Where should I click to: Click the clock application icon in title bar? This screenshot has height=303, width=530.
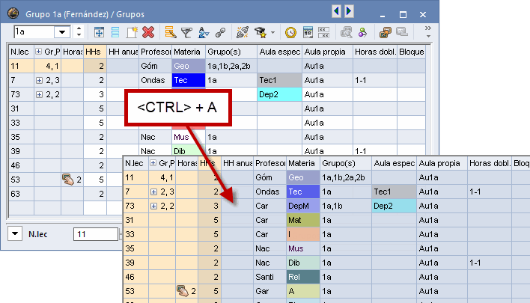click(13, 13)
